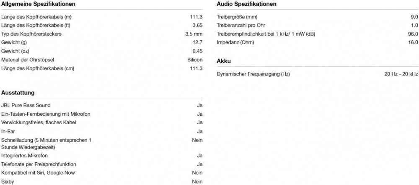Click the In-Ear feature label
The width and height of the screenshot is (419, 185).
(8, 131)
